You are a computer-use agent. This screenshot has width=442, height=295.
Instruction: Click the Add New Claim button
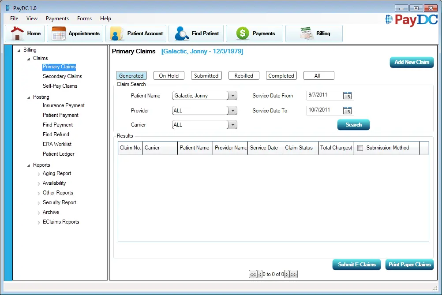click(x=411, y=62)
